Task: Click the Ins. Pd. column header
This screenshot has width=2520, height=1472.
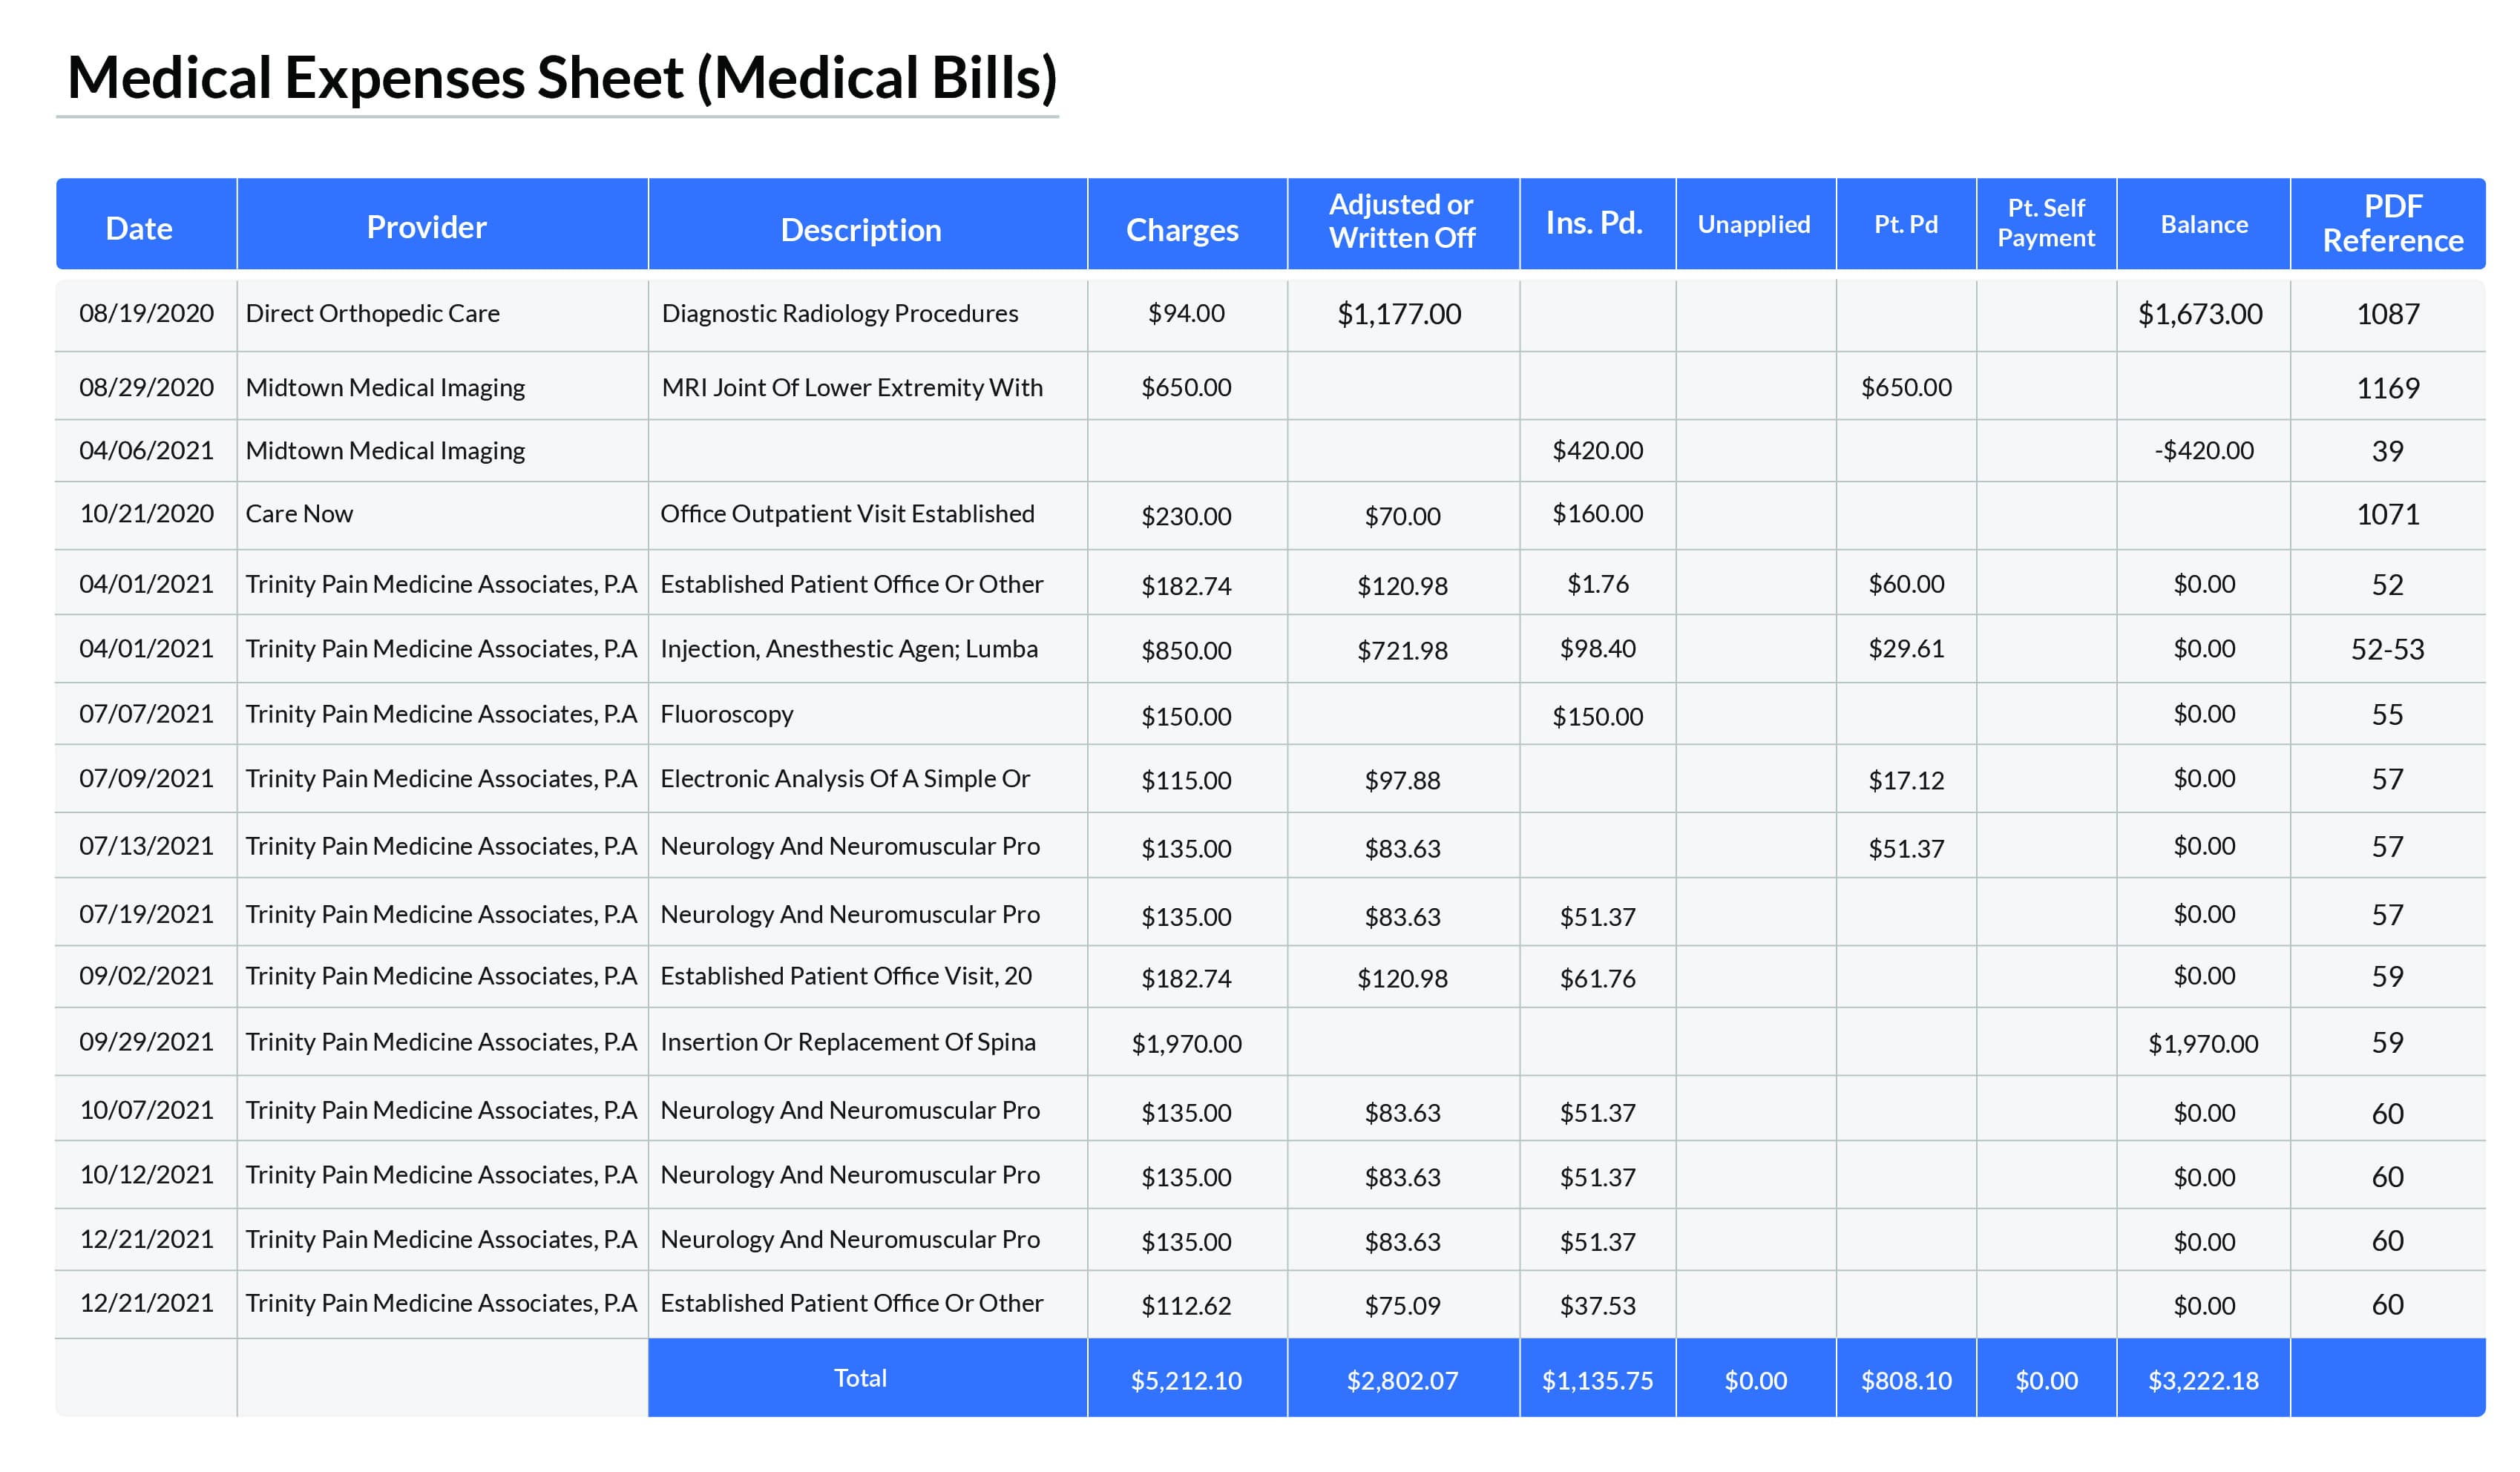Action: coord(1594,223)
